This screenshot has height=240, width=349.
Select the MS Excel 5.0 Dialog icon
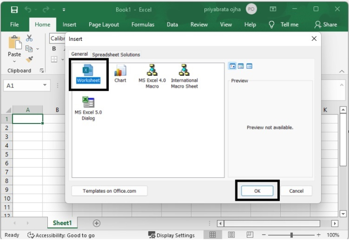pos(88,103)
